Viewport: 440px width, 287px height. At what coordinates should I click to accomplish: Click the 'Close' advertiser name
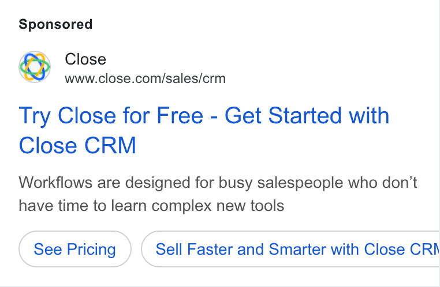click(85, 59)
